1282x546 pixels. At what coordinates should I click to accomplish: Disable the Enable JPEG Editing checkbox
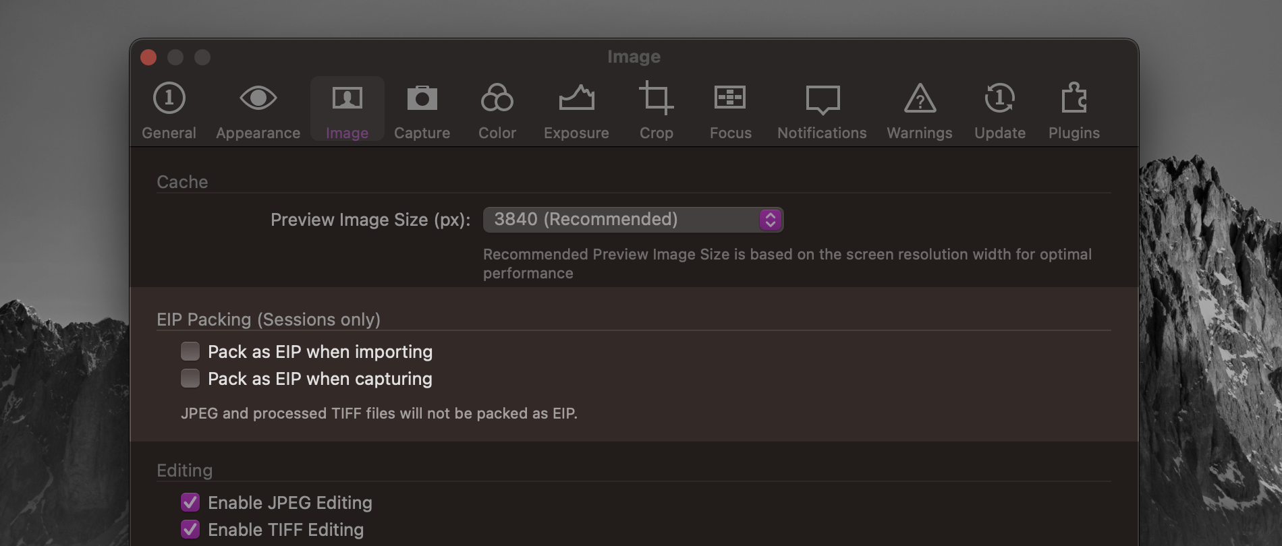(x=190, y=502)
